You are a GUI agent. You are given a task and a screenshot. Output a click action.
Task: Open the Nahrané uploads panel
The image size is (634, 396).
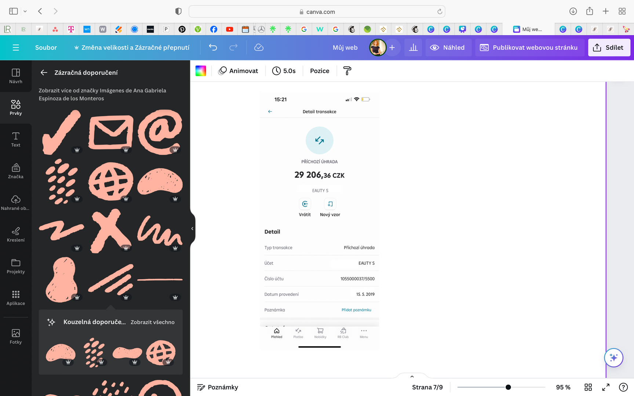16,203
